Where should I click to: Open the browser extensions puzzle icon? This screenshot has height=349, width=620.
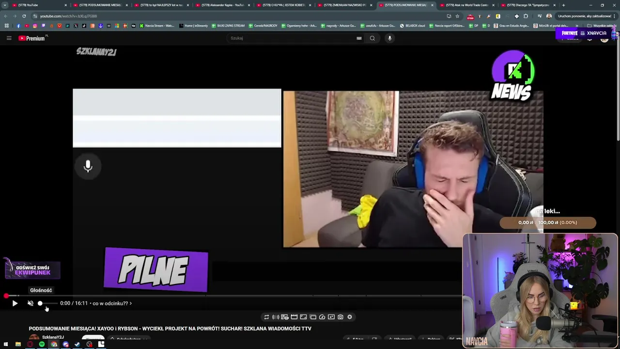[526, 16]
